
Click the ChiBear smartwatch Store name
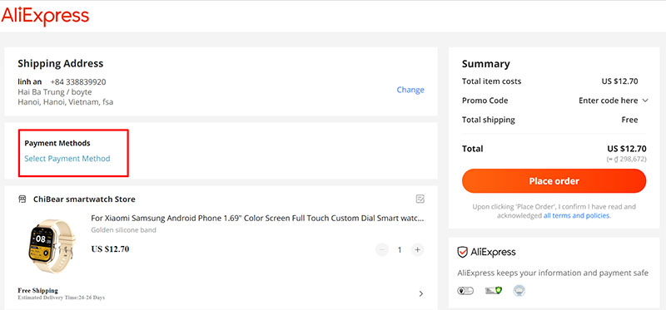[84, 199]
